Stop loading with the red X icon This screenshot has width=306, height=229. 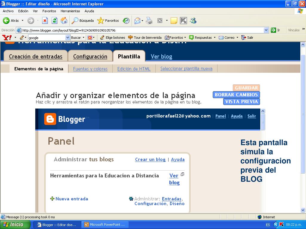(x=45, y=21)
